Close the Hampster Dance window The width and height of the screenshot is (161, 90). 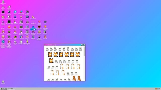coord(85,45)
